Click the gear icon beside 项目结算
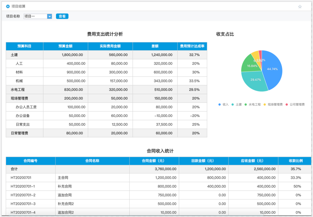 [x=8, y=6]
